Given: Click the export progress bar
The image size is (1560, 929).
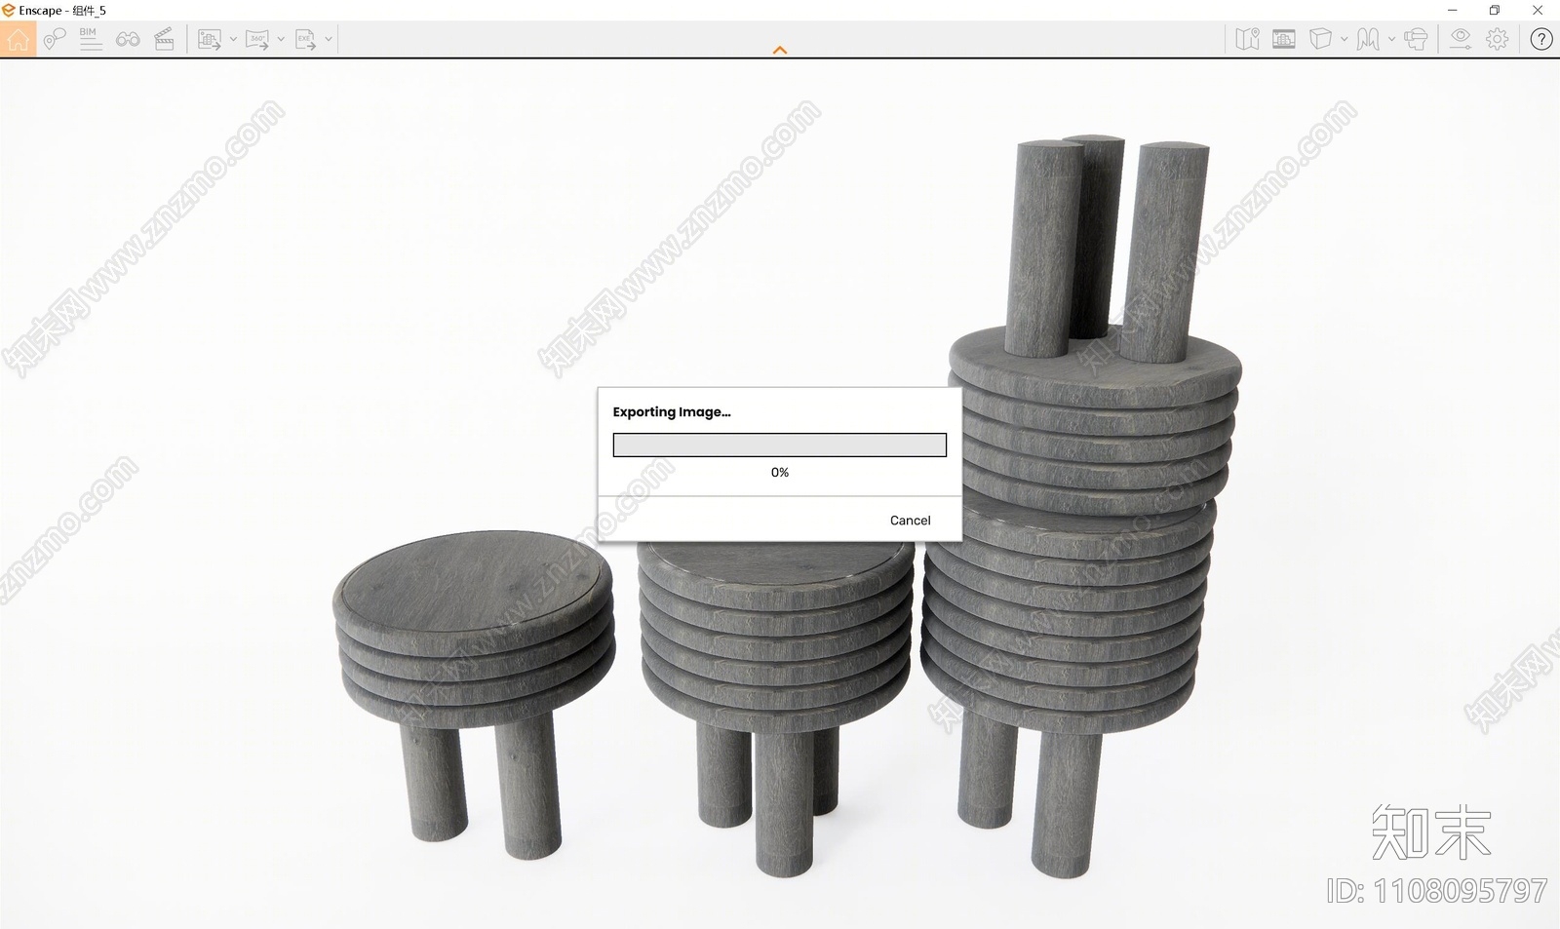Looking at the screenshot, I should [780, 445].
